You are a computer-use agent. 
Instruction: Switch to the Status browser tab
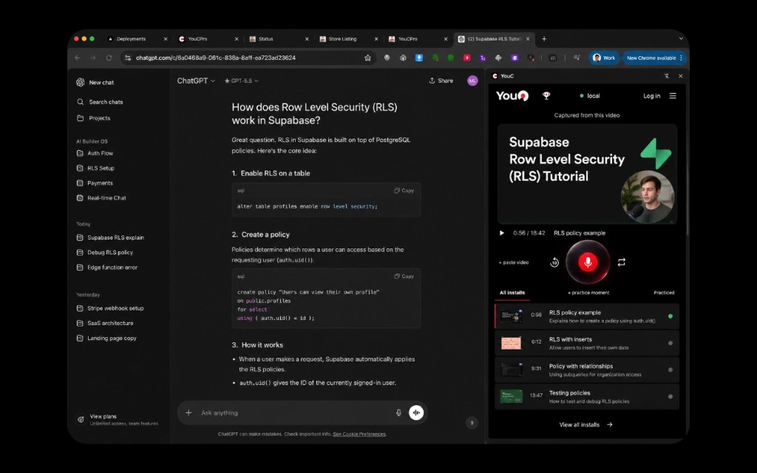[278, 39]
